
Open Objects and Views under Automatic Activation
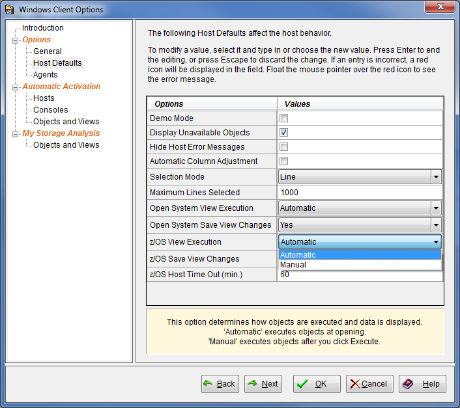coord(66,122)
